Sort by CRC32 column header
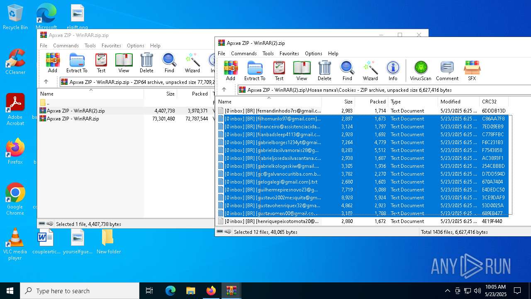The image size is (531, 299). [x=494, y=102]
